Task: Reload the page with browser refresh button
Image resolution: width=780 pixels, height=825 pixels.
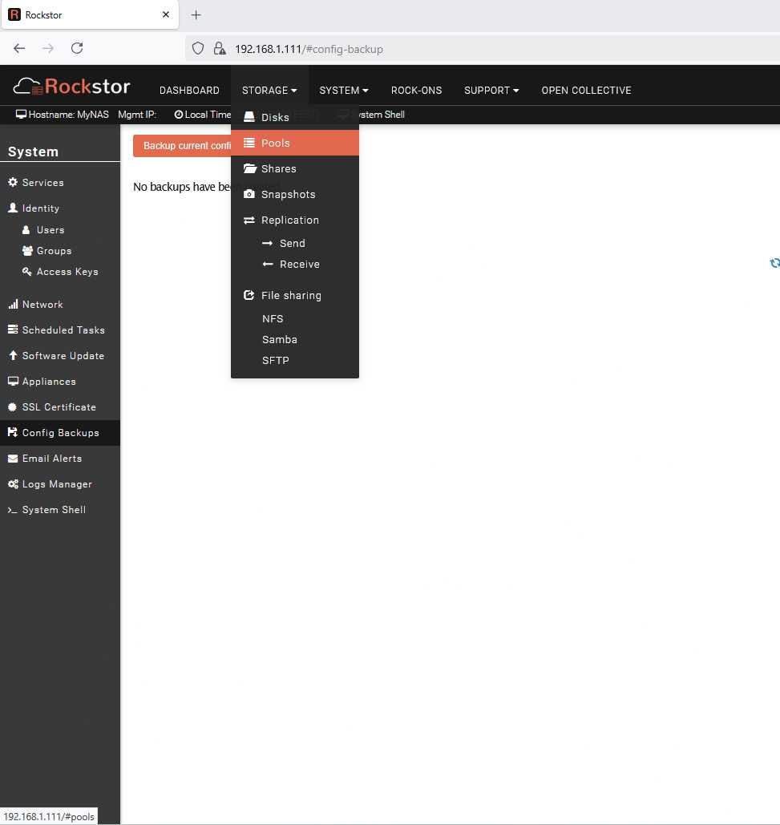Action: [x=77, y=48]
